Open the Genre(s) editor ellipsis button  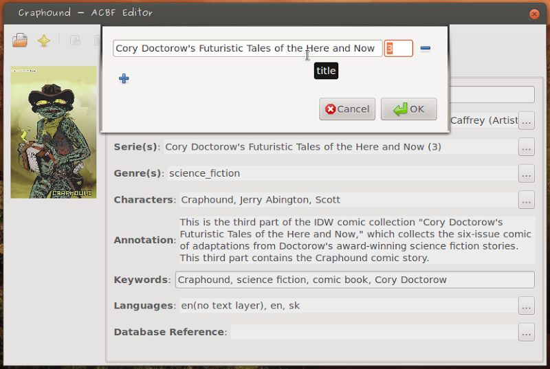tap(526, 173)
